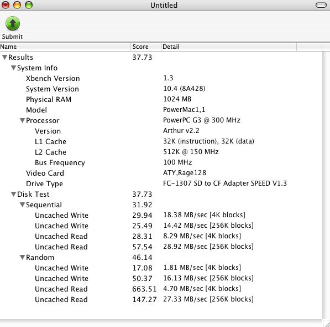Collapse the System Info section
This screenshot has height=327, width=330.
pyautogui.click(x=14, y=68)
